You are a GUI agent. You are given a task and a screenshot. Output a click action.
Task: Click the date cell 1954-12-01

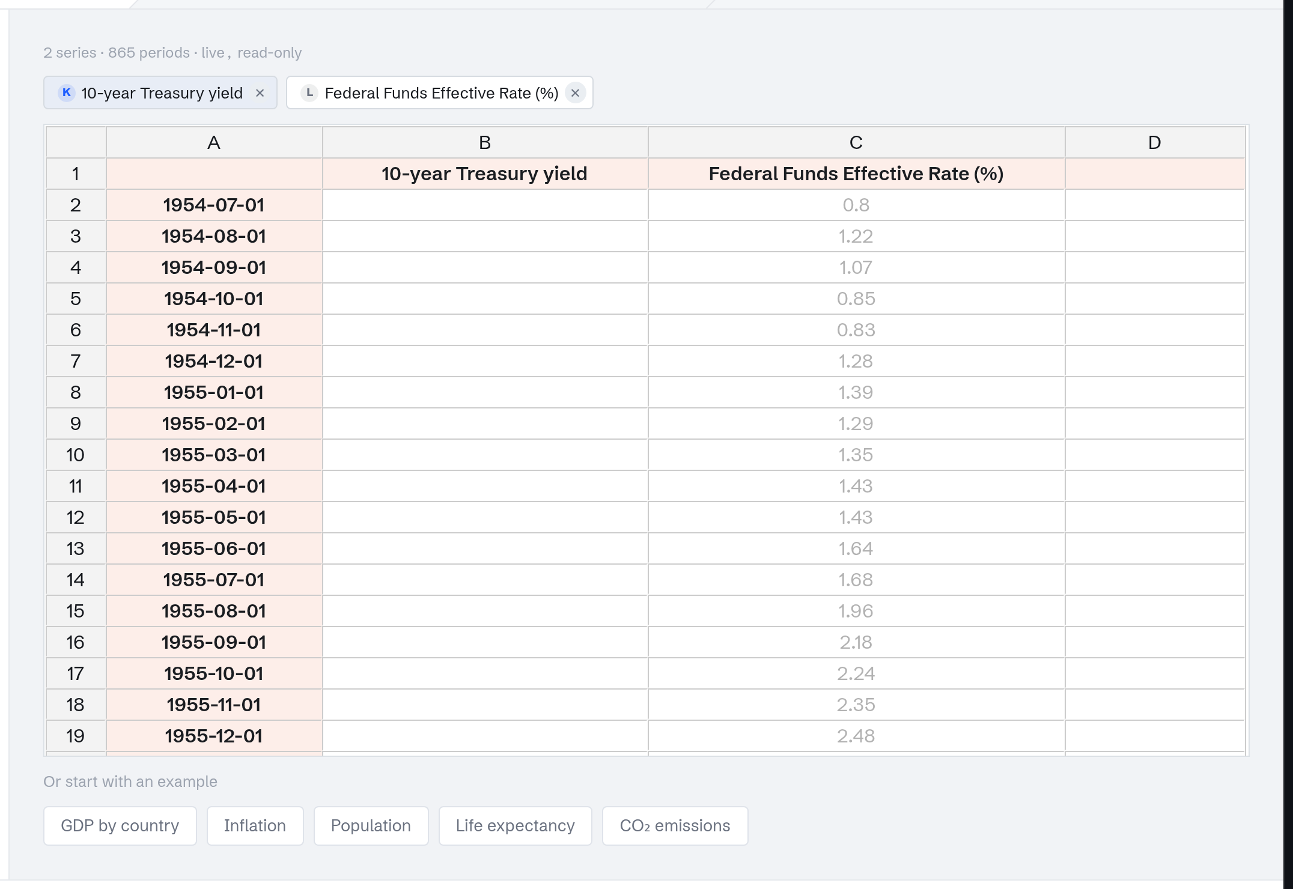point(214,361)
